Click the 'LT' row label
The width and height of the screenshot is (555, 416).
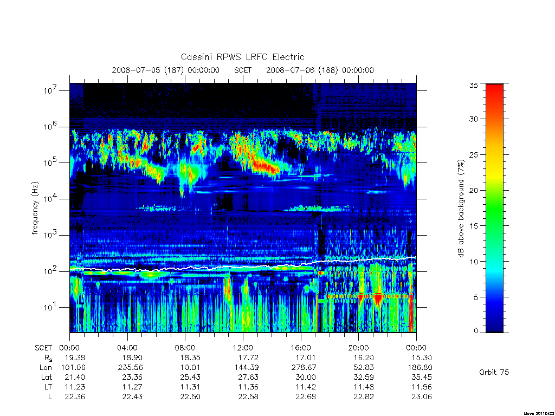click(48, 387)
